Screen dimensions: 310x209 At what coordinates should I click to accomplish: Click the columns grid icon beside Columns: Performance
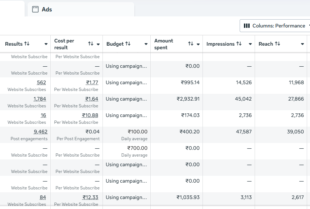click(x=247, y=26)
